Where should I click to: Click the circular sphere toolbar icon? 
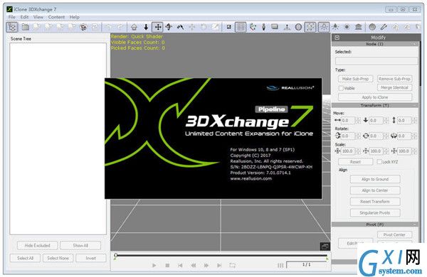(298, 27)
